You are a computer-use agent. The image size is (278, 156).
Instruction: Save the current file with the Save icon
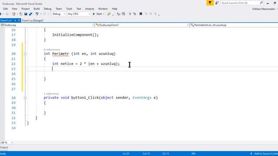click(x=26, y=14)
